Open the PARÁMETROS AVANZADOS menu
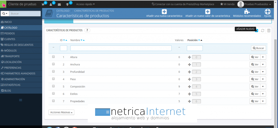 coord(21,74)
